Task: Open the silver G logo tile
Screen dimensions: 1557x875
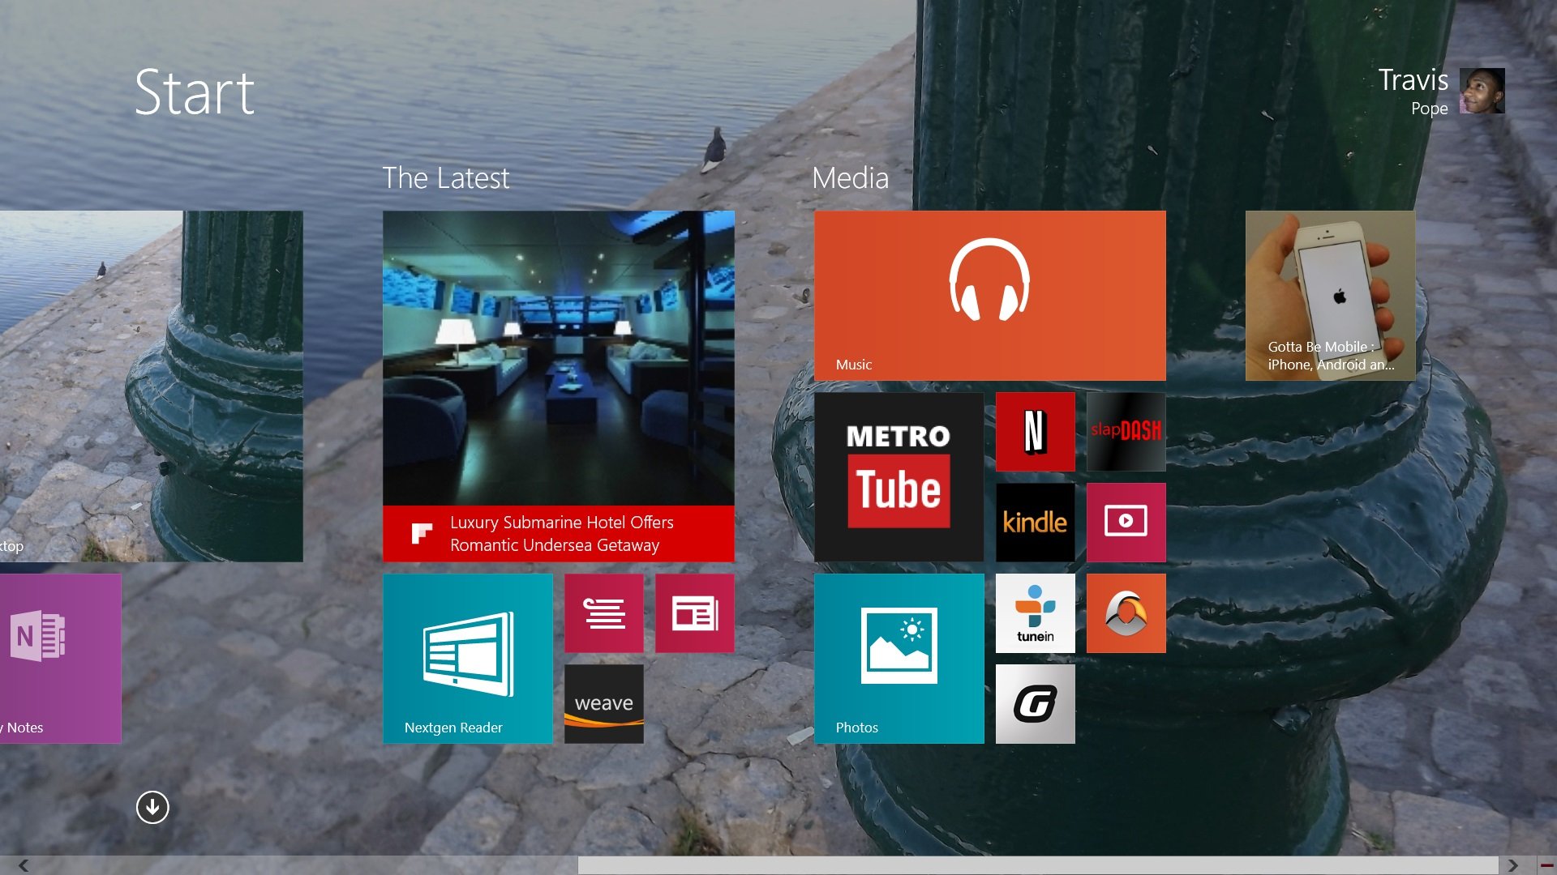Action: [1036, 704]
